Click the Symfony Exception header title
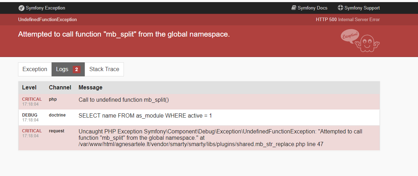418x176 pixels. coord(45,8)
